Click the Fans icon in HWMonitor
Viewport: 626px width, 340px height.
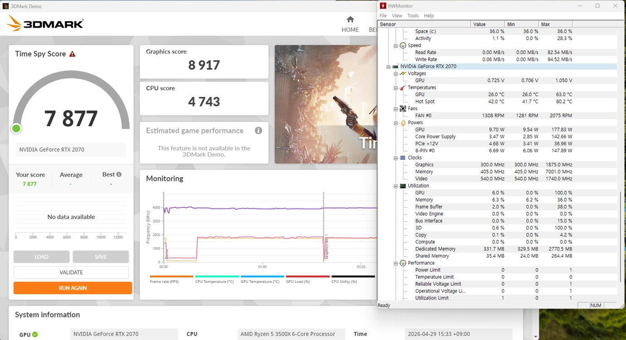point(403,109)
